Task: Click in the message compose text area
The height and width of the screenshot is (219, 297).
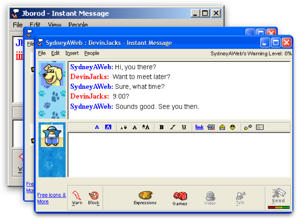Action: 179,155
